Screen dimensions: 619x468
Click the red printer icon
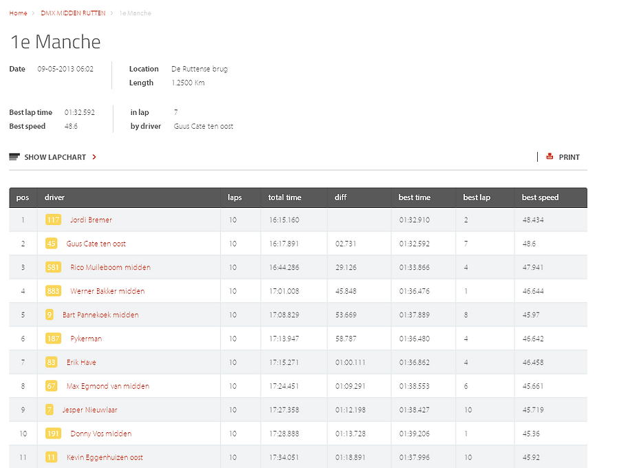549,156
